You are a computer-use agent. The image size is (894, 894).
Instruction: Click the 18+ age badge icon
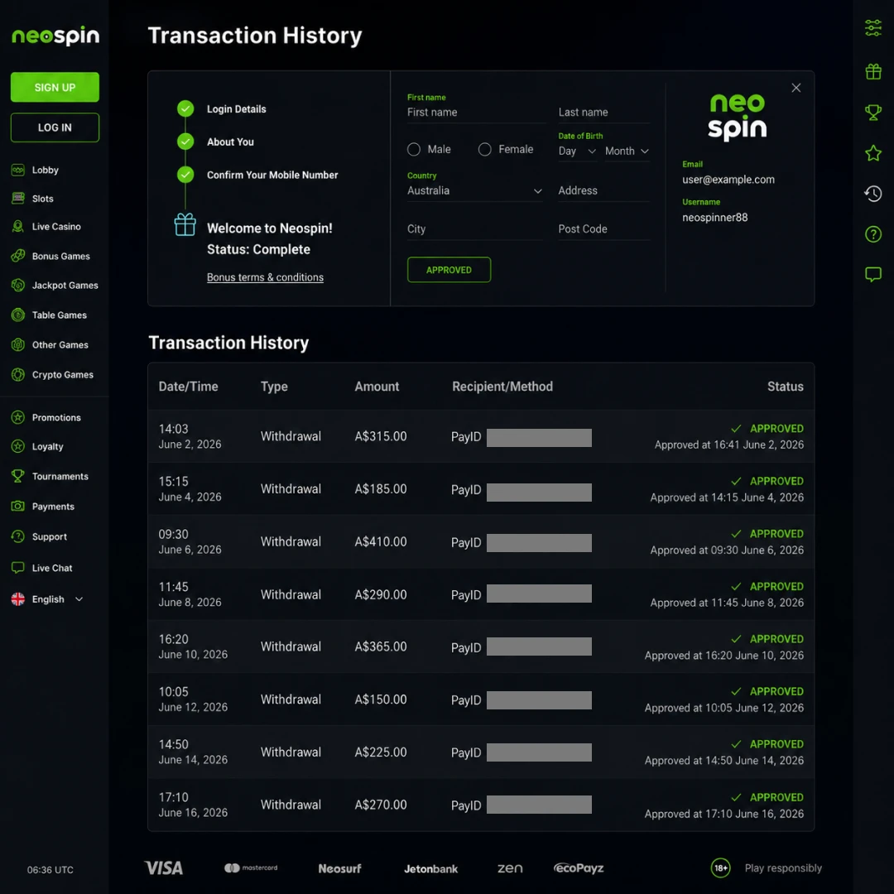721,868
